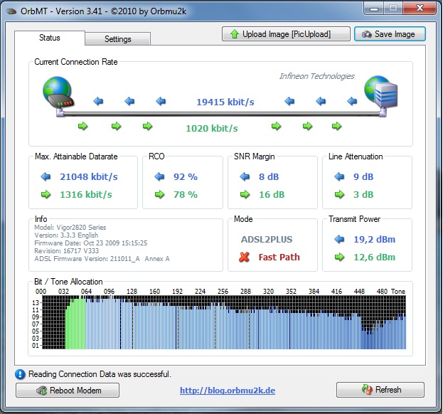Click the 19415 kbit/s downstream rate
443x414 pixels.
(x=225, y=102)
